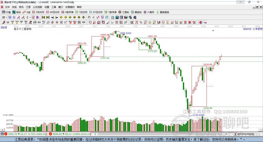The image size is (263, 142).
Task: Open the P数字表 tool
Action: click(x=68, y=12)
